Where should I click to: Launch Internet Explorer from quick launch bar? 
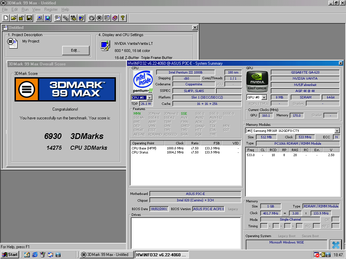point(35,255)
